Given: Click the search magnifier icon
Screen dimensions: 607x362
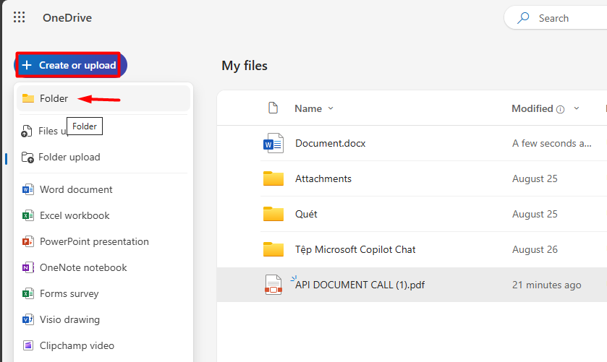Looking at the screenshot, I should [523, 18].
